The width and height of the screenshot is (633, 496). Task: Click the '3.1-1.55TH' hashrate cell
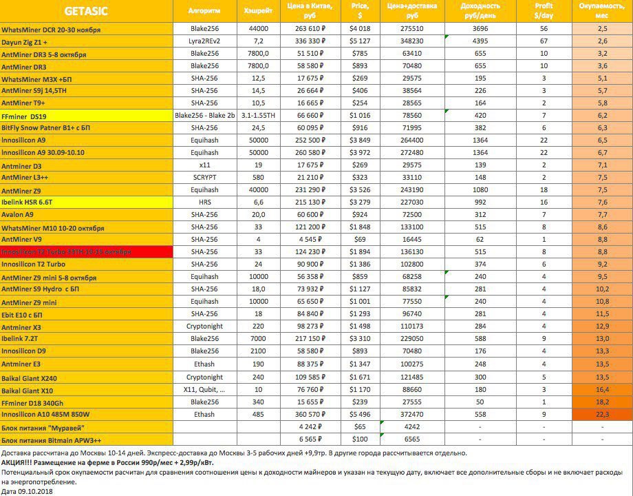point(259,116)
